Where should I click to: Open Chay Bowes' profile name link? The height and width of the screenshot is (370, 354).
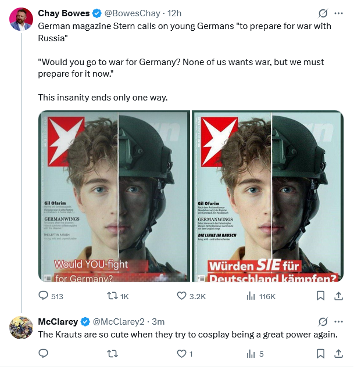click(64, 13)
